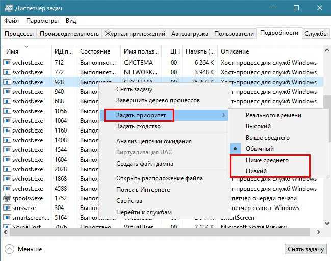Sort by the Имя пользователя column header
Screen dimensions: 331x261
pyautogui.click(x=141, y=51)
